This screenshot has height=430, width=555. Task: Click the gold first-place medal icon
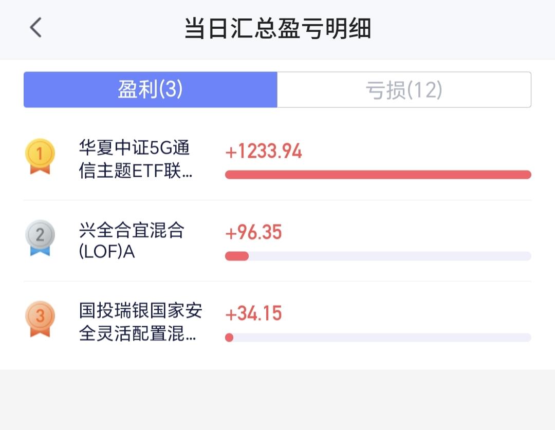pos(40,156)
